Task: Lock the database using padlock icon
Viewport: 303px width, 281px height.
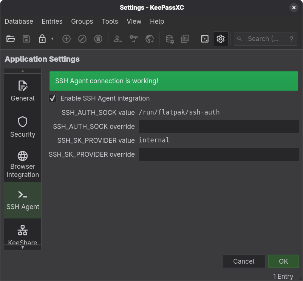Action: click(x=42, y=39)
